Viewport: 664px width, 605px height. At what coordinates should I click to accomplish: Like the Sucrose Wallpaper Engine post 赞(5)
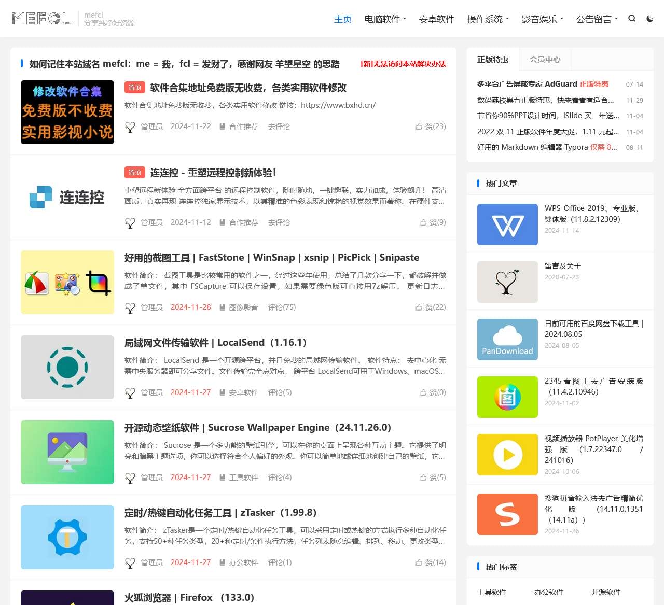click(433, 477)
